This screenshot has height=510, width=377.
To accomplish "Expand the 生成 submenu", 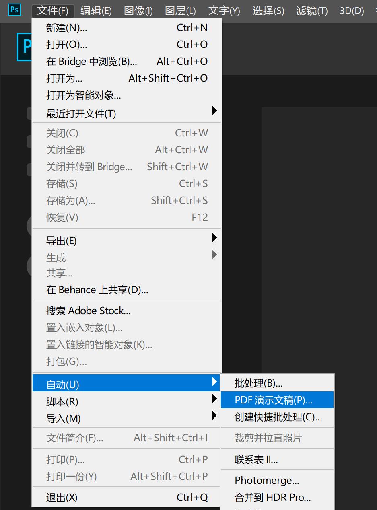I will click(127, 257).
